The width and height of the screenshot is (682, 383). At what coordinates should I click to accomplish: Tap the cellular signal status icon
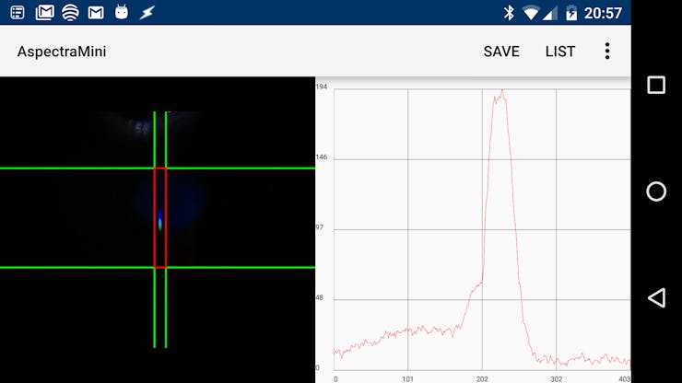coord(550,13)
